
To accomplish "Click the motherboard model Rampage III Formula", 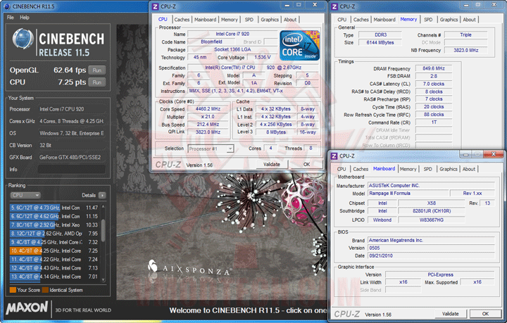I will [x=408, y=194].
